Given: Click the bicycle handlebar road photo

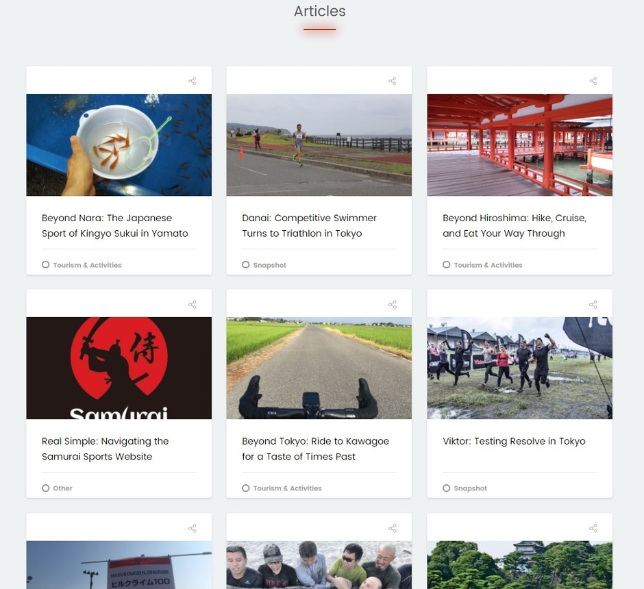Looking at the screenshot, I should pyautogui.click(x=319, y=368).
